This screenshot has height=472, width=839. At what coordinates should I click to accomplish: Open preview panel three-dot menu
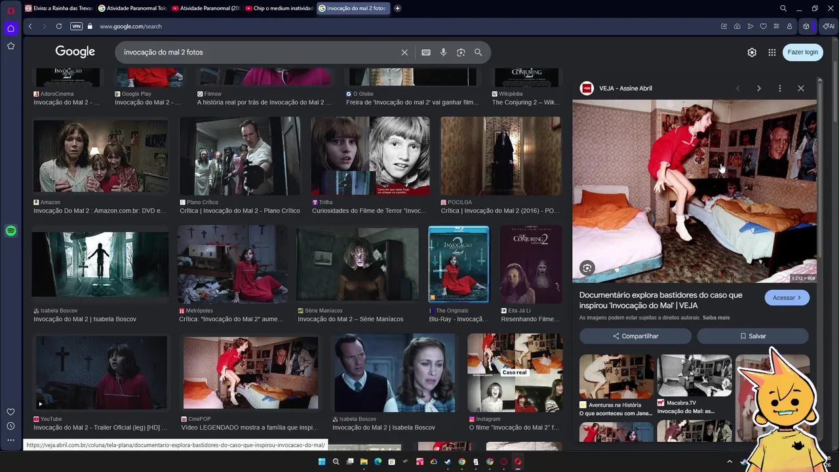coord(779,88)
